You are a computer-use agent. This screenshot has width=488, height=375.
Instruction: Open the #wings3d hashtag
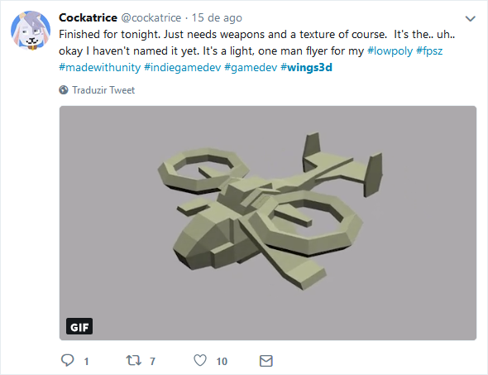coord(306,67)
